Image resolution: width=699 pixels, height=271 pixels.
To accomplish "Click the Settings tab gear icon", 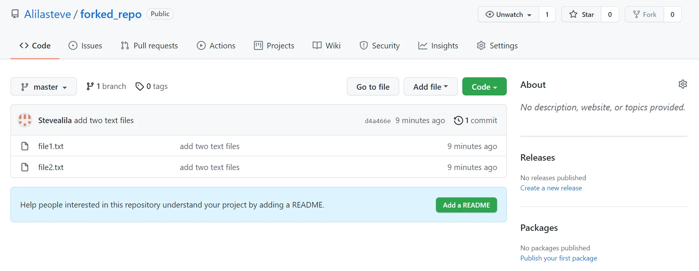I will [481, 45].
